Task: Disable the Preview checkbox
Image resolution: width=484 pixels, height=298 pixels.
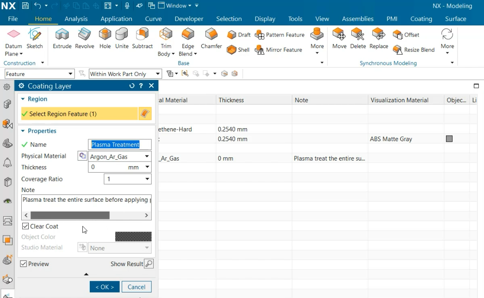Action: [24, 264]
